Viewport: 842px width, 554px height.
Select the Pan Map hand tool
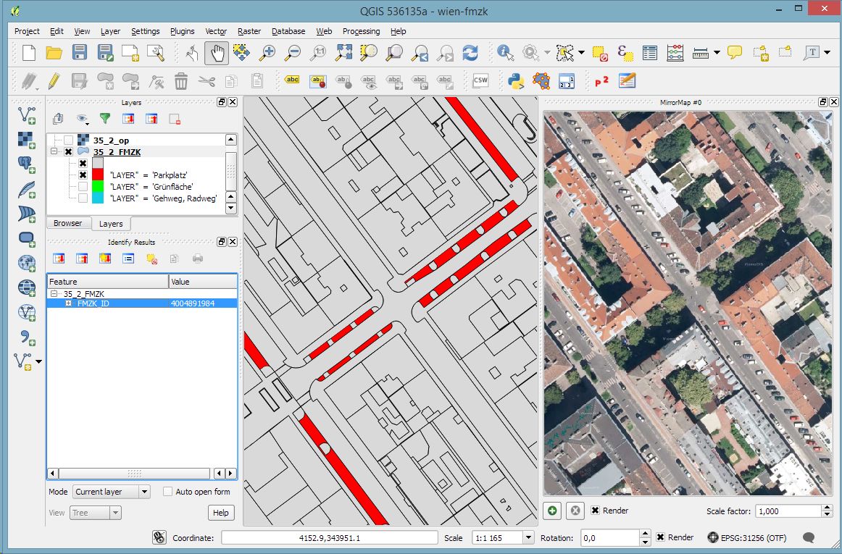click(x=217, y=53)
